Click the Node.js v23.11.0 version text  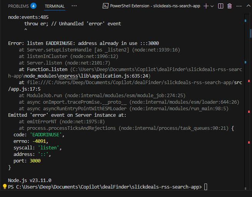point(30,180)
